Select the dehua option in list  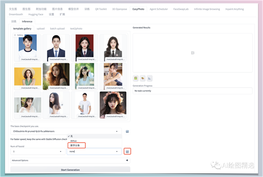coord(73,141)
